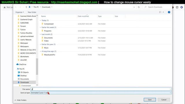Select the 3D Objects icon in sidebar
This screenshot has width=185, height=104.
(18, 72)
